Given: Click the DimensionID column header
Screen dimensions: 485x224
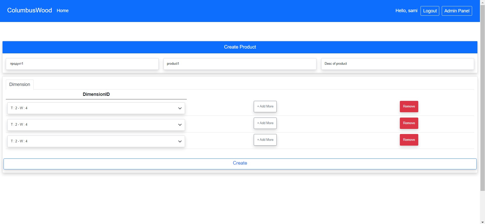Looking at the screenshot, I should (96, 94).
